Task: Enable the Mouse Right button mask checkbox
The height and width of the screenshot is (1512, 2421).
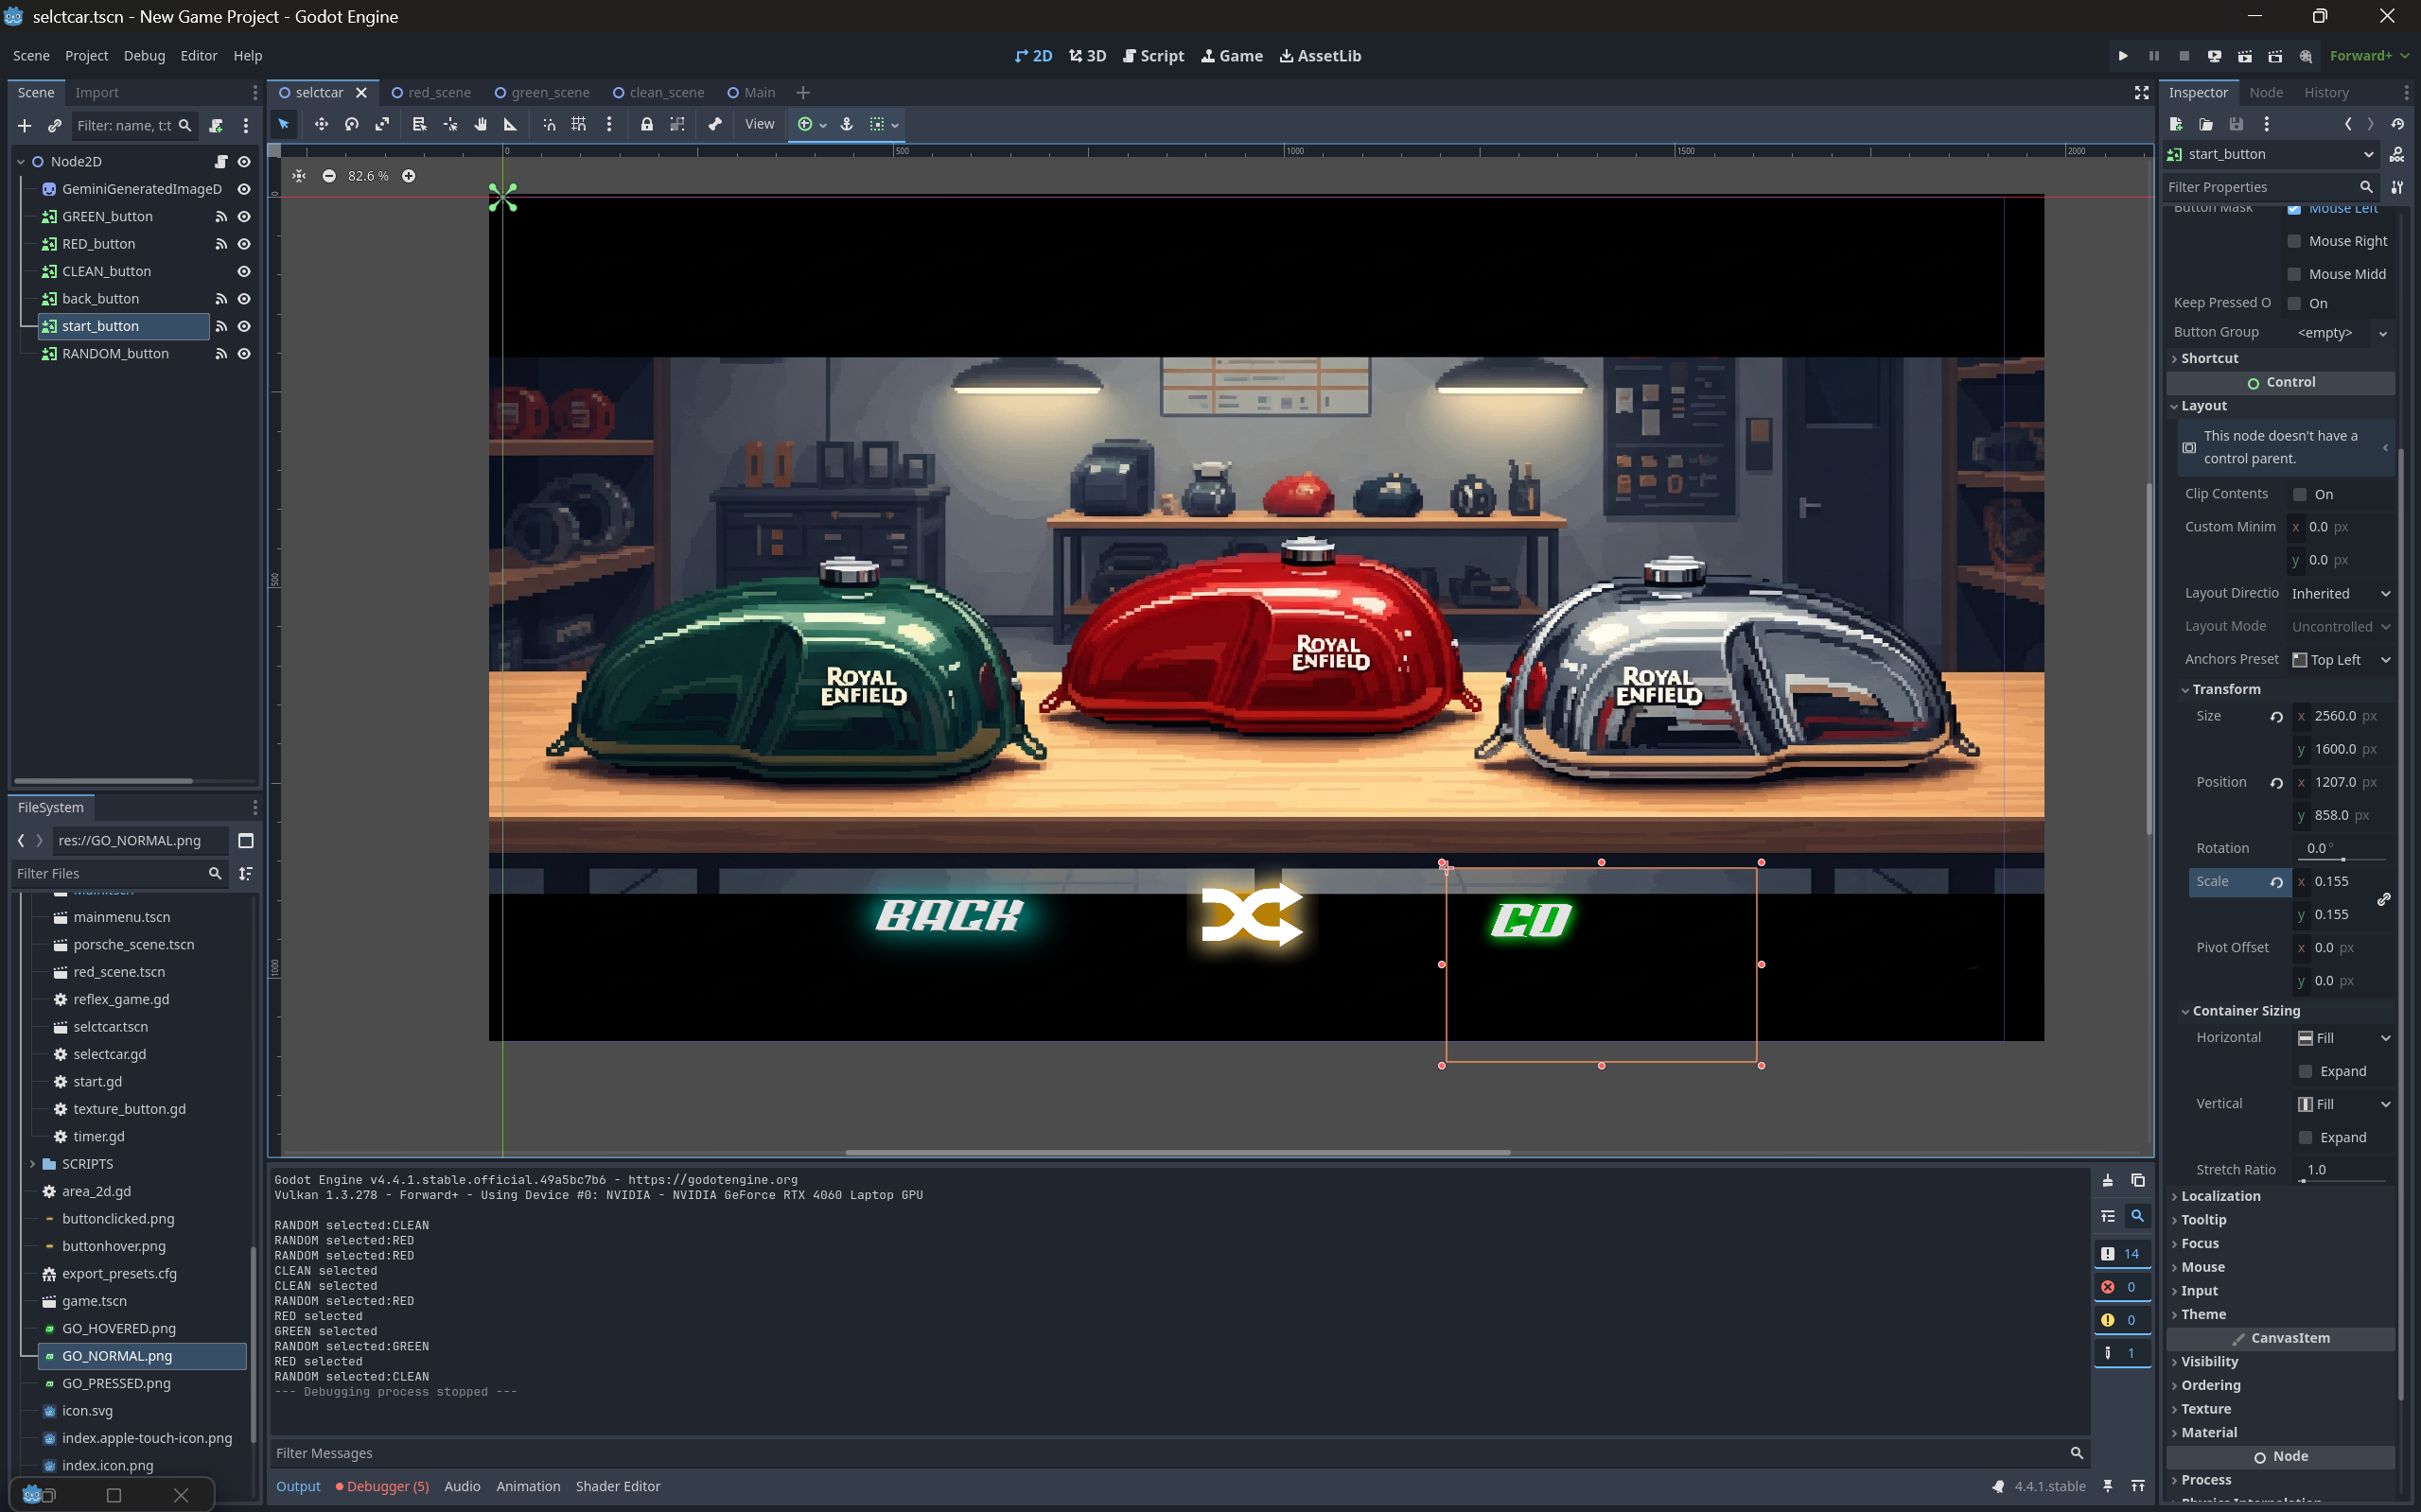Action: coord(2294,241)
